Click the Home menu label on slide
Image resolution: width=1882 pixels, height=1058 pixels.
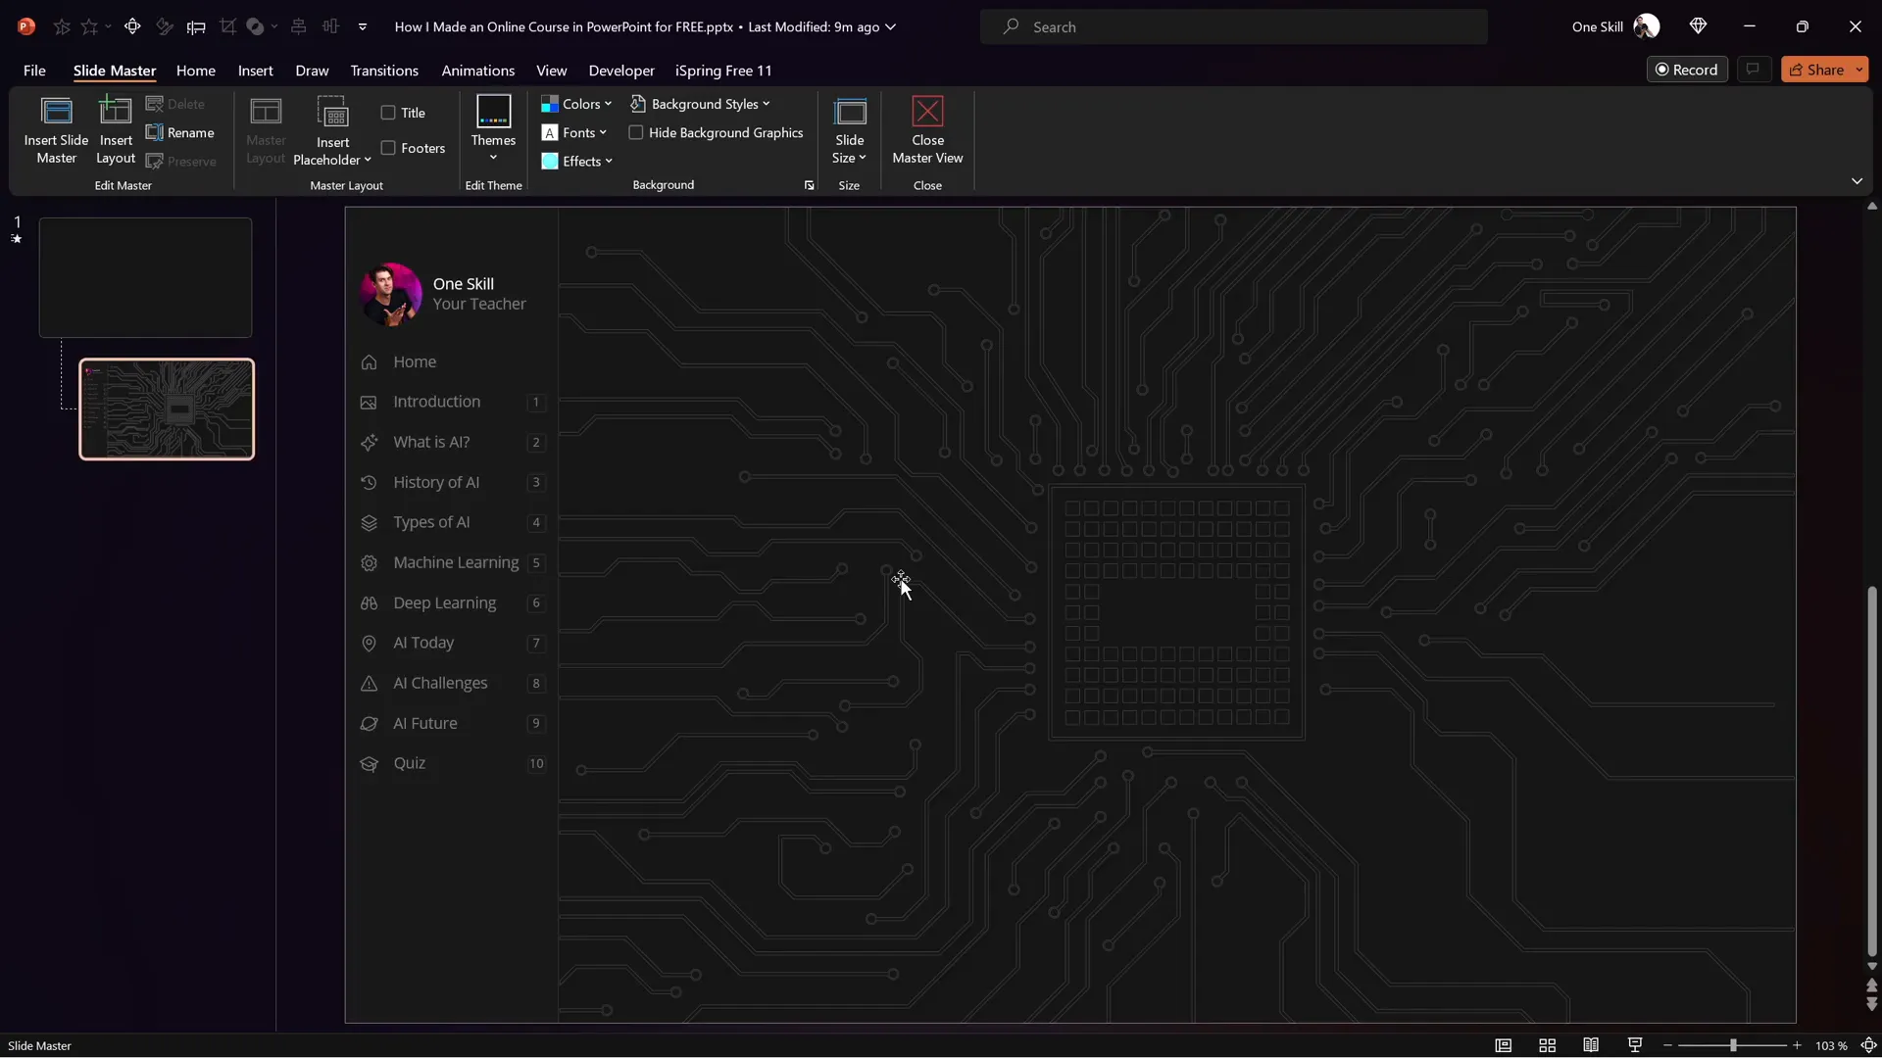(x=415, y=362)
